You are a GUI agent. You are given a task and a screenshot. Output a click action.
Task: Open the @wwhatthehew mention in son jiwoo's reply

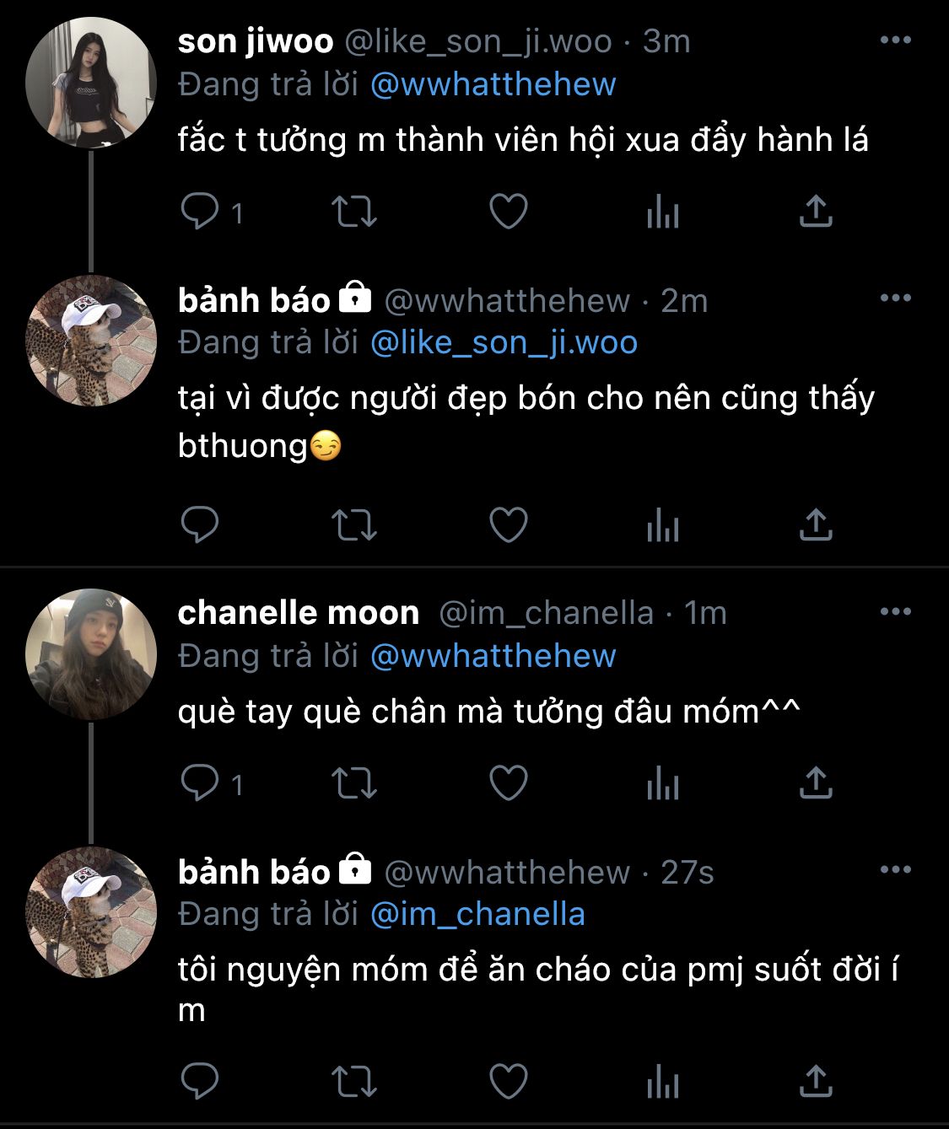[493, 84]
